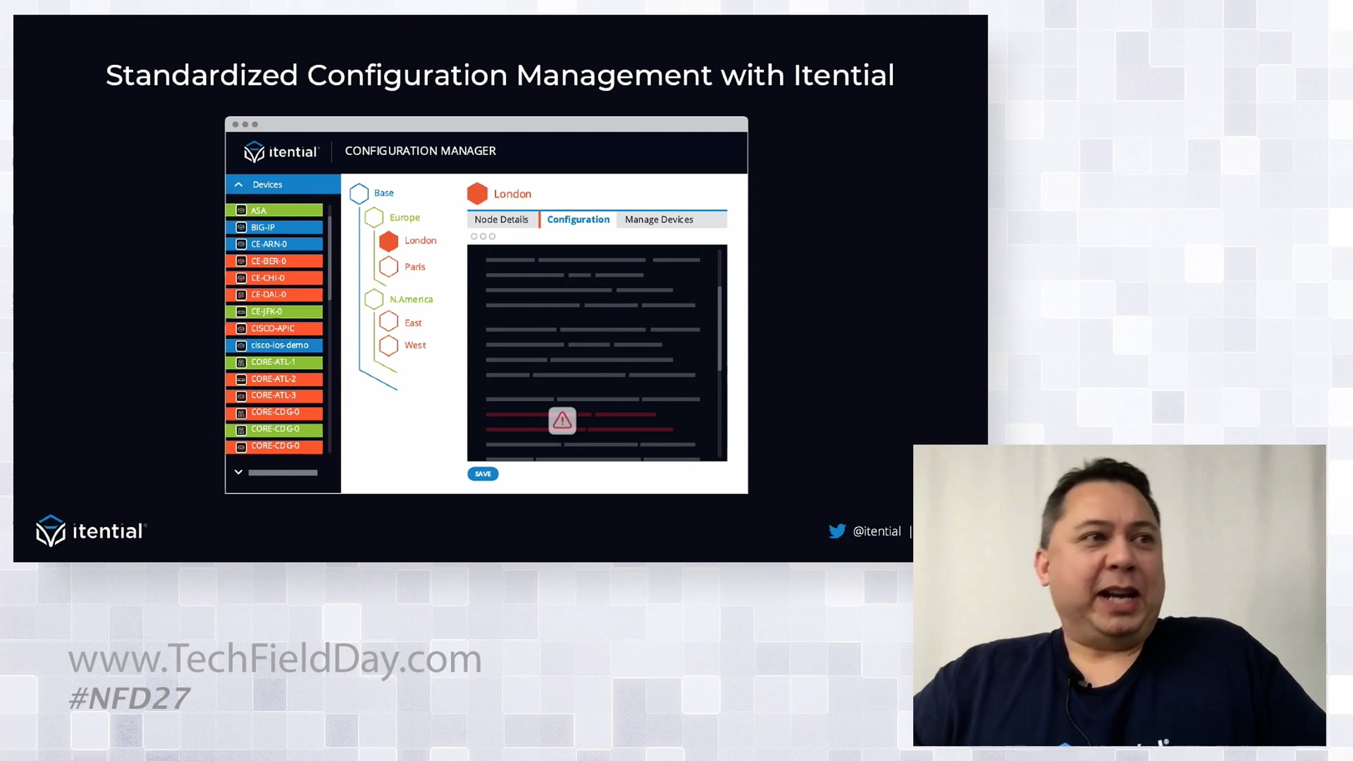Image resolution: width=1353 pixels, height=761 pixels.
Task: Click the warning triangle icon in config editor
Action: (x=562, y=421)
